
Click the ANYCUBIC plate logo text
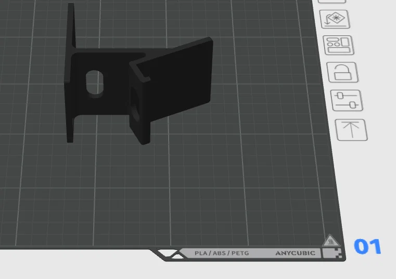pos(295,253)
